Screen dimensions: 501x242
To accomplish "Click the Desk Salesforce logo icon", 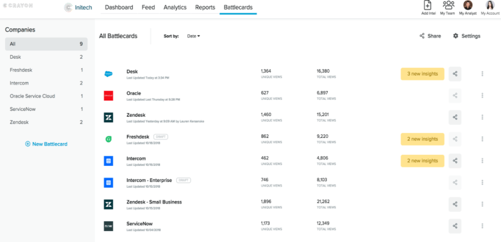I will pyautogui.click(x=109, y=74).
